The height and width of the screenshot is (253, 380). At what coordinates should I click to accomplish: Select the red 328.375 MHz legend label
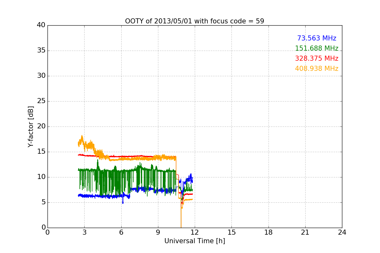pyautogui.click(x=317, y=59)
